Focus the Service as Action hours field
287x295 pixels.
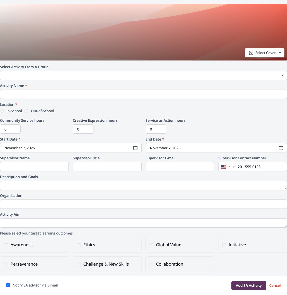(x=156, y=129)
